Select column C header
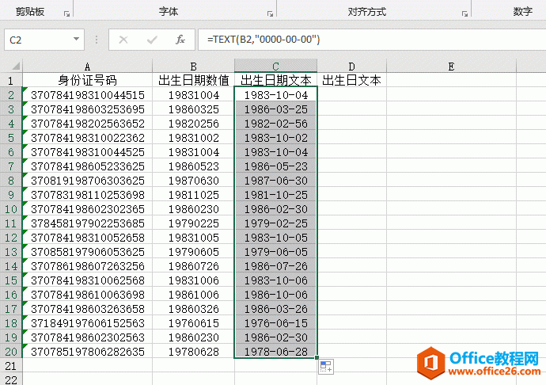This screenshot has height=385, width=546. [x=275, y=66]
